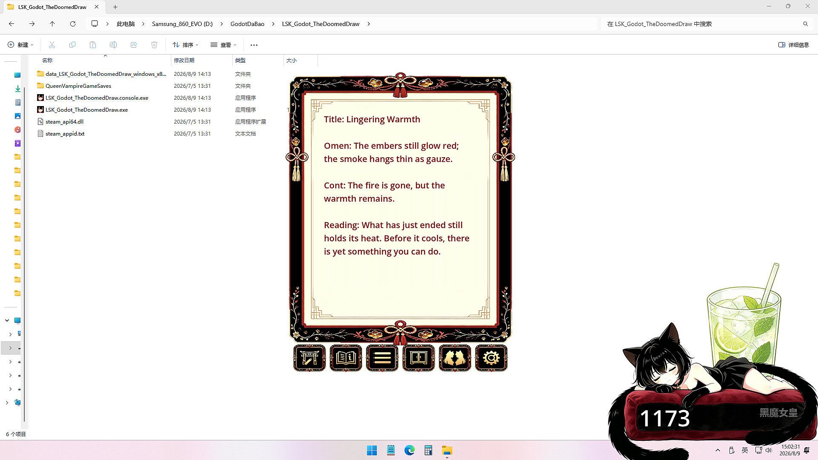Open the Windows Start menu

[x=372, y=450]
